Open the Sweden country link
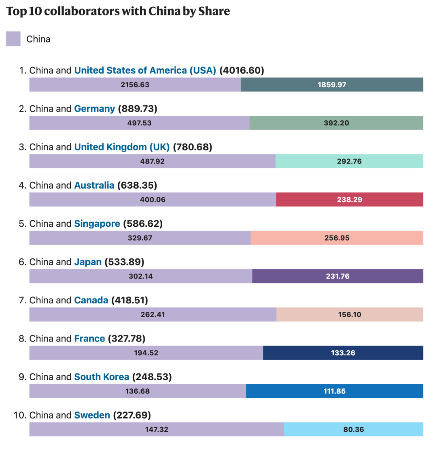This screenshot has height=452, width=437. click(x=92, y=416)
